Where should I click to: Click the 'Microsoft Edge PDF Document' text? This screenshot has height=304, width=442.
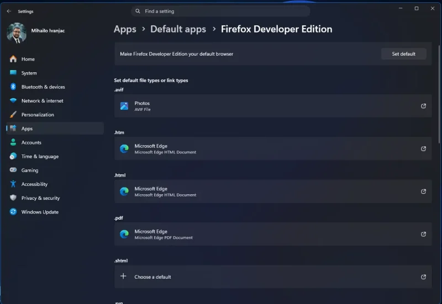point(164,238)
